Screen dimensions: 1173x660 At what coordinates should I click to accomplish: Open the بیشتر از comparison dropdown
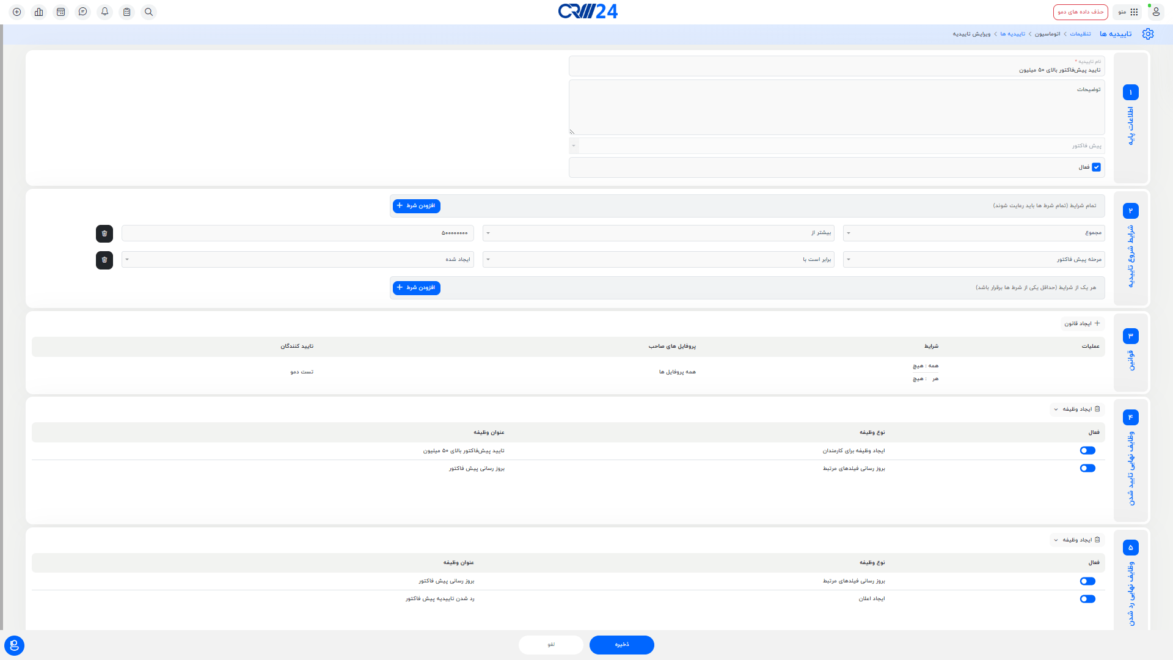tap(659, 233)
